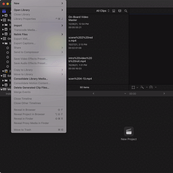Click the 50 items status text
Image resolution: width=173 pixels, height=173 pixels.
84,87
